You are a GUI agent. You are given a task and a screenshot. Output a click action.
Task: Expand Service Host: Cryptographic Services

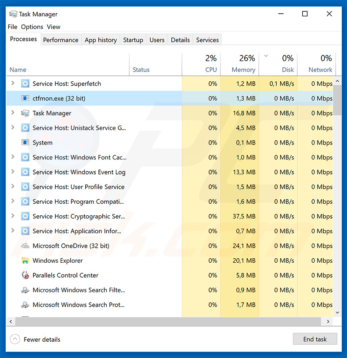tap(13, 216)
